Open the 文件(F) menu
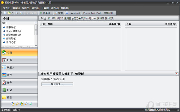The image size is (180, 112). 7,8
